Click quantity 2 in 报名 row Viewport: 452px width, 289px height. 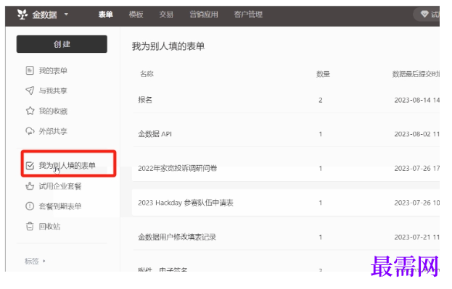[x=321, y=100]
